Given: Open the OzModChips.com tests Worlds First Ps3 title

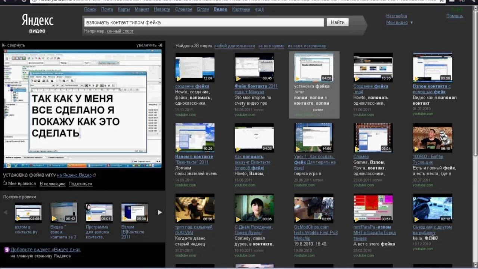Looking at the screenshot, I should 316,232.
